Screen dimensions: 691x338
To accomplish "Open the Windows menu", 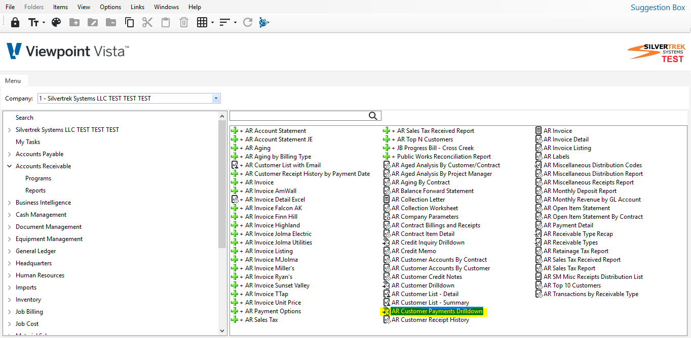I will tap(167, 7).
